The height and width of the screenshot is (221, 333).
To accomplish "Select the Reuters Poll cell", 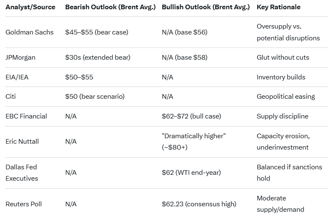I will pos(24,204).
